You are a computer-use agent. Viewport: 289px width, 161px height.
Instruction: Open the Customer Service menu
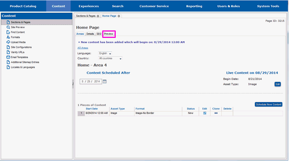pyautogui.click(x=154, y=6)
